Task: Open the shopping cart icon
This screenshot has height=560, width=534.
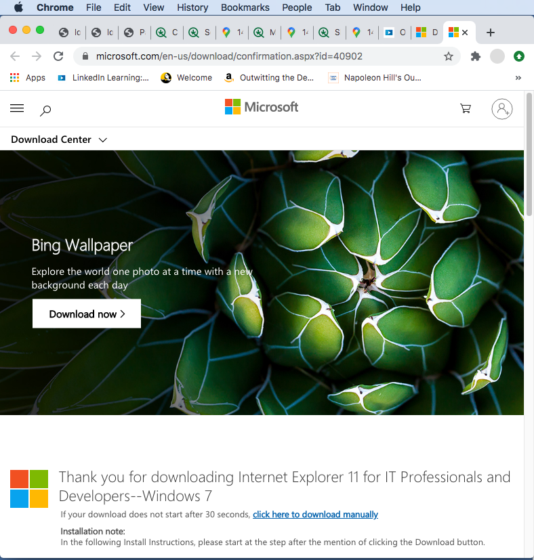Action: coord(466,108)
